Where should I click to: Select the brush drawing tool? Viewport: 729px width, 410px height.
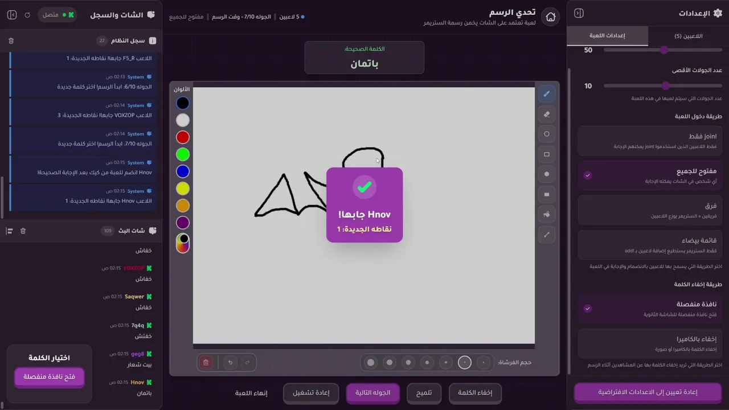pos(547,94)
